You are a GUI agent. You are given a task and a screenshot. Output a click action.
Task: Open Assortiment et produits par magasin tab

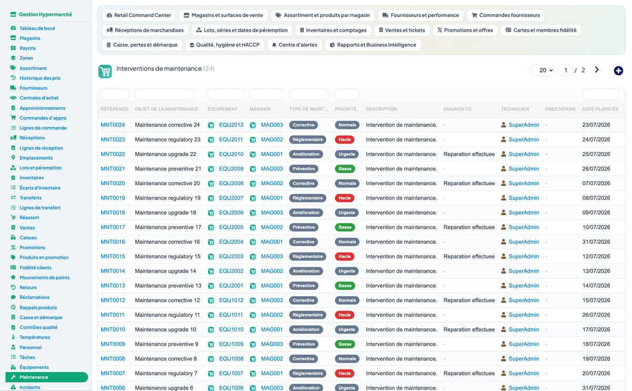(x=322, y=15)
